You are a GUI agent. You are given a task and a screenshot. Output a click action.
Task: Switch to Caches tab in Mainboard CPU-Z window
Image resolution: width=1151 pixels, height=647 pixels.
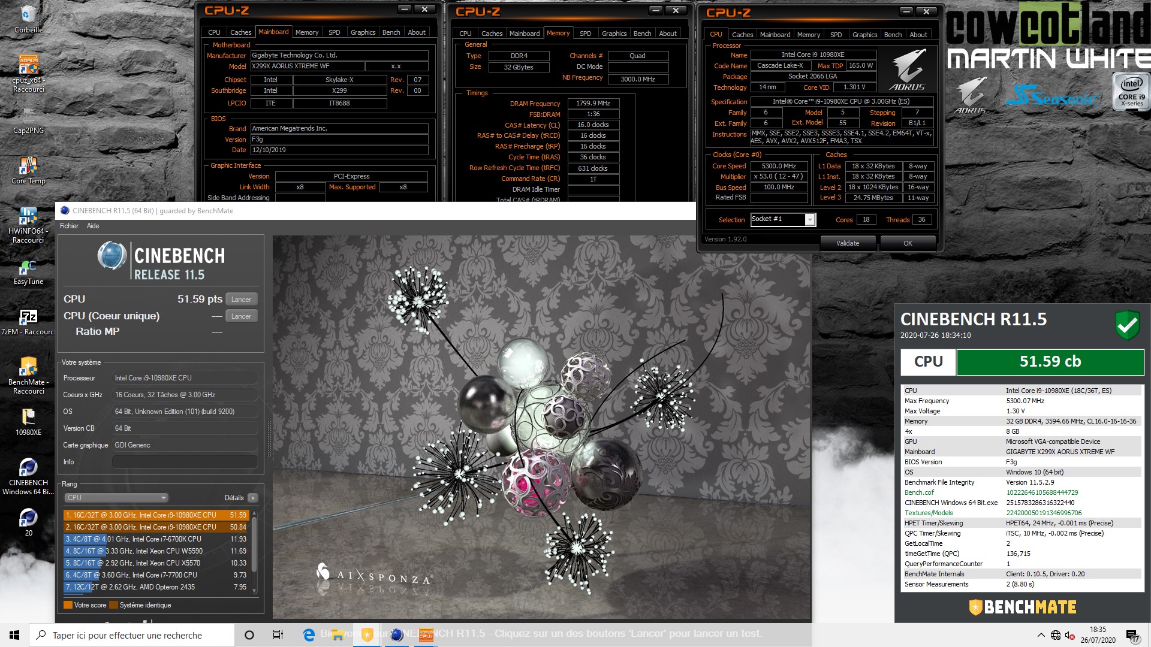(x=241, y=32)
